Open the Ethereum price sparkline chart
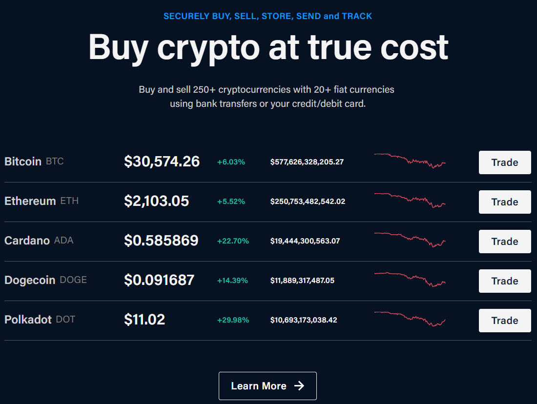Image resolution: width=537 pixels, height=404 pixels. [x=410, y=200]
